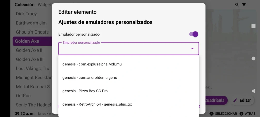Collapse the Emulador personalizado dropdown arrow
The image size is (260, 117).
coord(192,48)
